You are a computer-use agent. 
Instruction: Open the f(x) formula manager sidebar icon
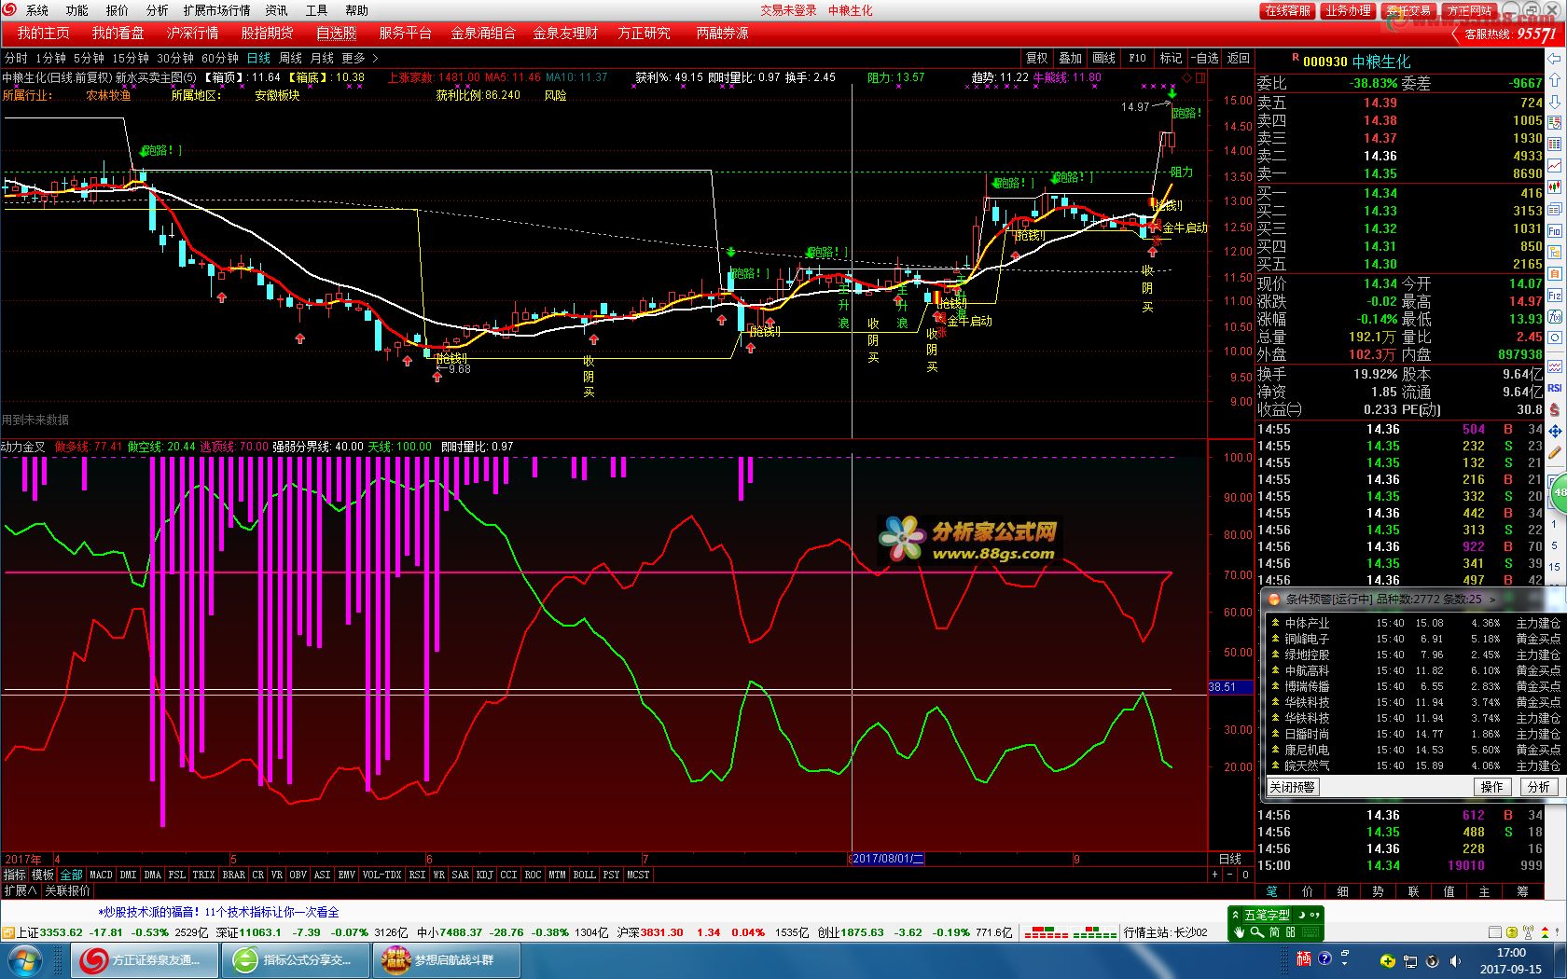coord(1555,316)
